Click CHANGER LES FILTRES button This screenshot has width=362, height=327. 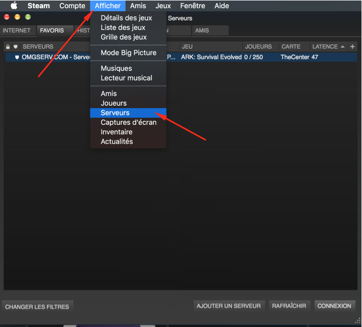point(37,307)
